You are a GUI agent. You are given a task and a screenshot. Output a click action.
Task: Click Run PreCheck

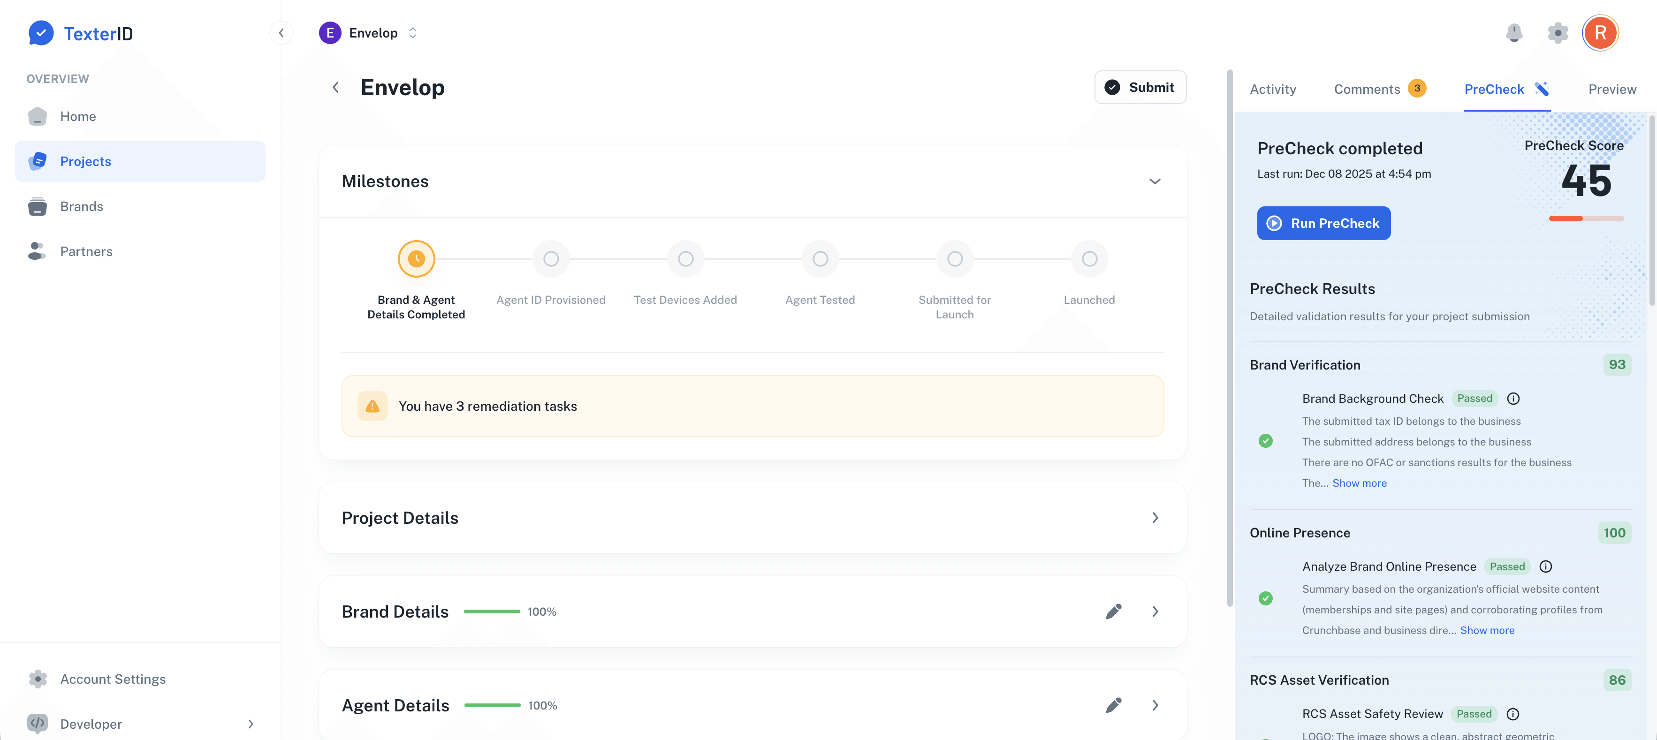tap(1323, 223)
